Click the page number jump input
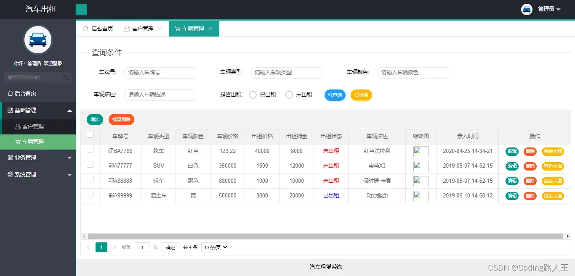This screenshot has height=276, width=575. point(142,247)
